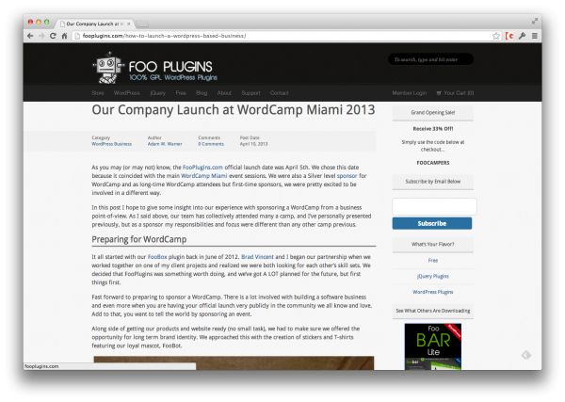Open the jQuery Plugins sidebar link
The width and height of the screenshot is (565, 402).
pos(433,276)
